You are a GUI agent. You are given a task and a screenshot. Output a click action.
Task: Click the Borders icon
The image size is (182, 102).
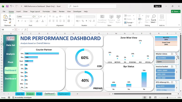31,21
